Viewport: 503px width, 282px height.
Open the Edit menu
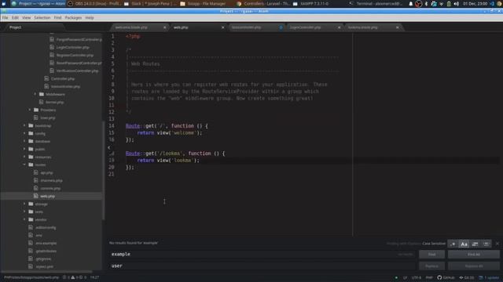pyautogui.click(x=15, y=18)
